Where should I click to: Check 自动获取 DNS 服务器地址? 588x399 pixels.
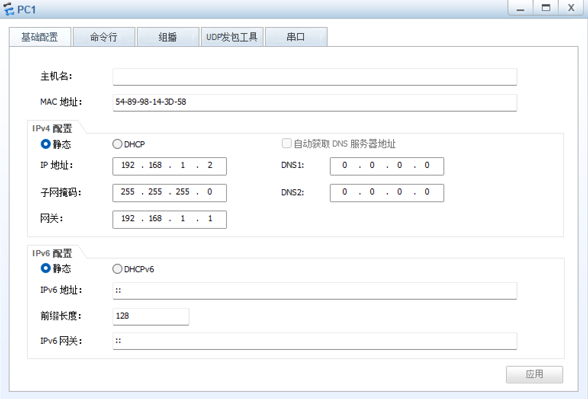click(x=286, y=143)
